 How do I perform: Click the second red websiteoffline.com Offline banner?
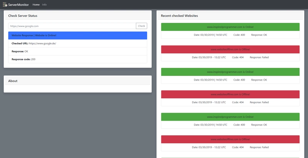[230, 94]
